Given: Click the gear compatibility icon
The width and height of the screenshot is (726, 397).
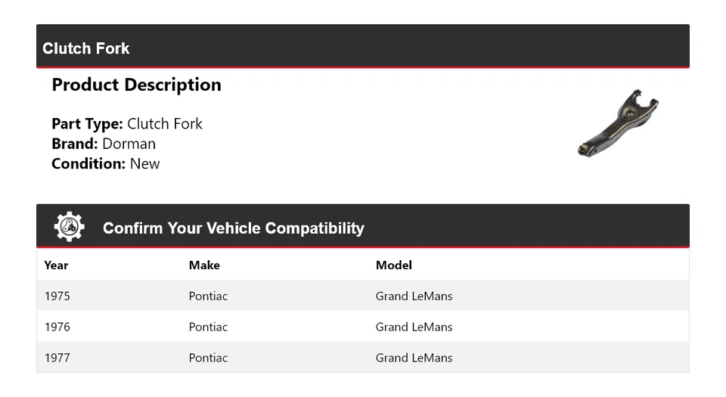Looking at the screenshot, I should [69, 227].
